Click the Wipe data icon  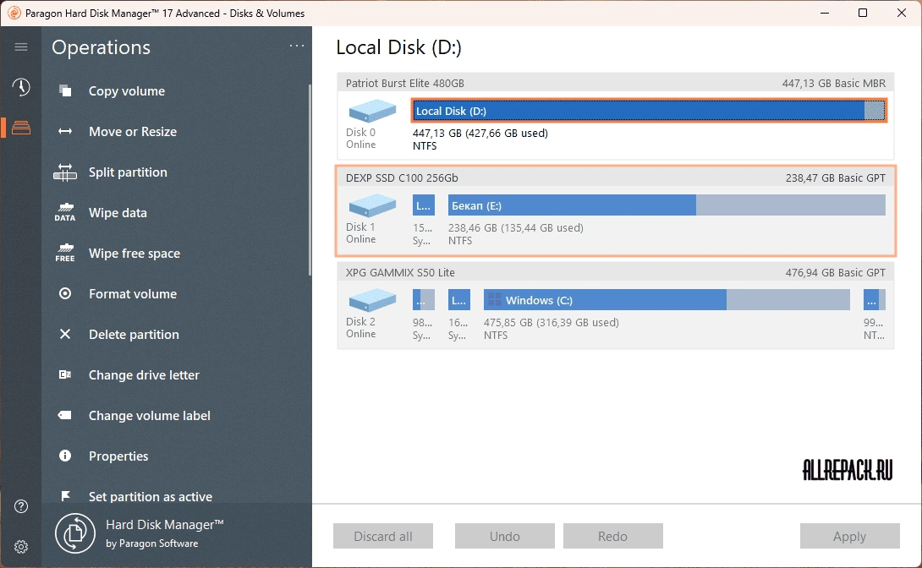[65, 213]
